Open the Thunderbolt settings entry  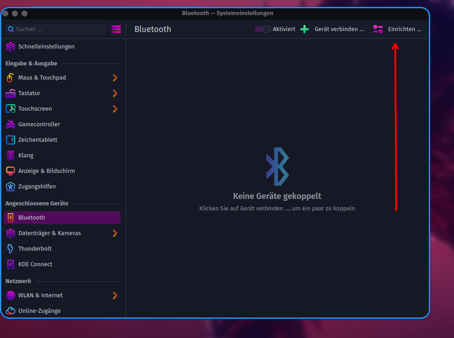point(62,249)
